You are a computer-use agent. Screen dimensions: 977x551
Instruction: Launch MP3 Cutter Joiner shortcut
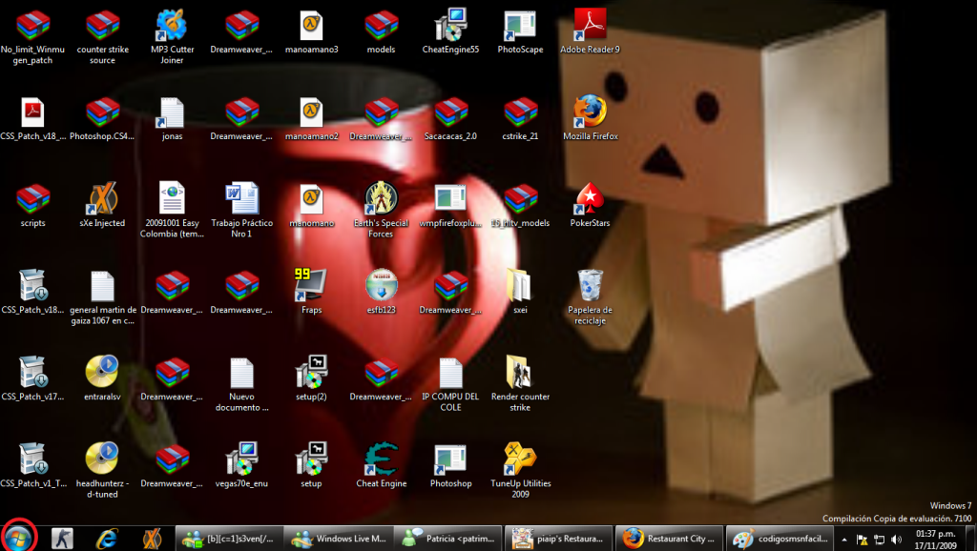[172, 26]
